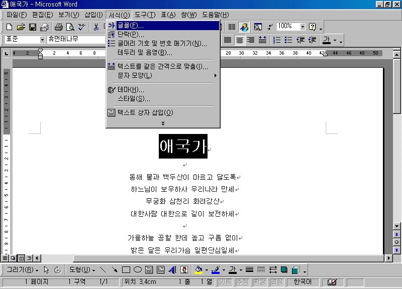Choose 글꼴 from Format menu

[x=163, y=26]
